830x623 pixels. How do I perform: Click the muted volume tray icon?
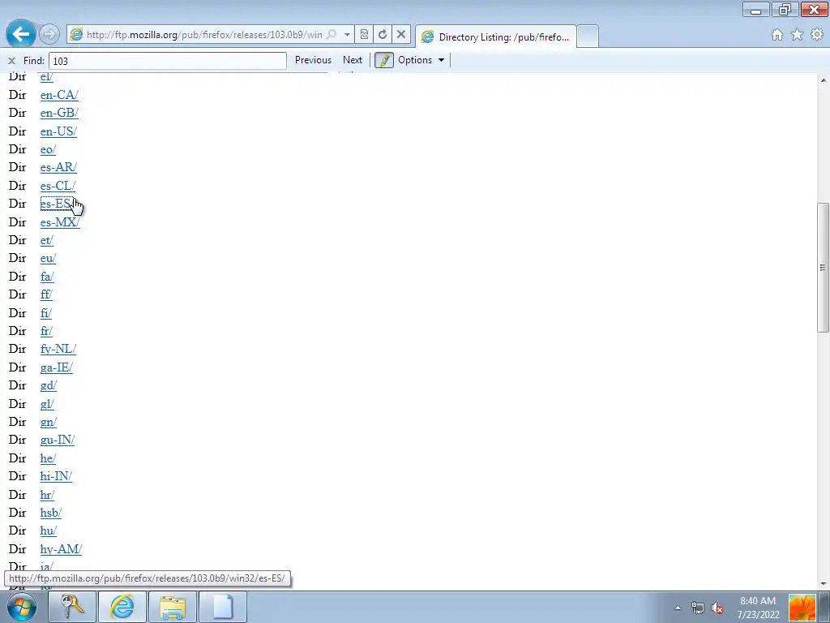717,608
